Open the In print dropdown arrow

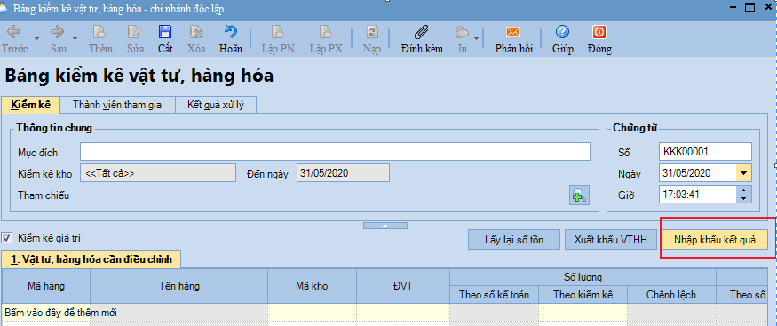coord(476,39)
